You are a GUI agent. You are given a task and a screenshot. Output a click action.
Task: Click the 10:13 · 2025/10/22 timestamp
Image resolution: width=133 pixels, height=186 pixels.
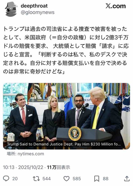23,167
